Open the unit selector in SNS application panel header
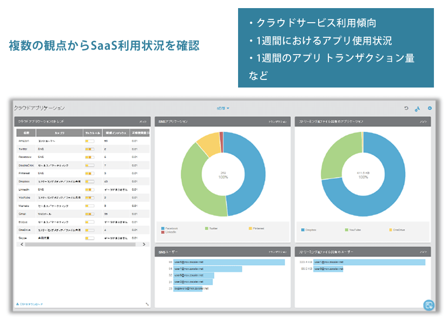Image resolution: width=448 pixels, height=322 pixels. pyautogui.click(x=278, y=122)
